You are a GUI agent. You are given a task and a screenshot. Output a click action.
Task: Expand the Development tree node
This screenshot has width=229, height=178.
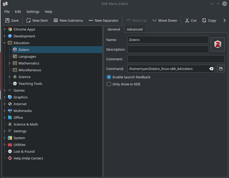point(4,36)
